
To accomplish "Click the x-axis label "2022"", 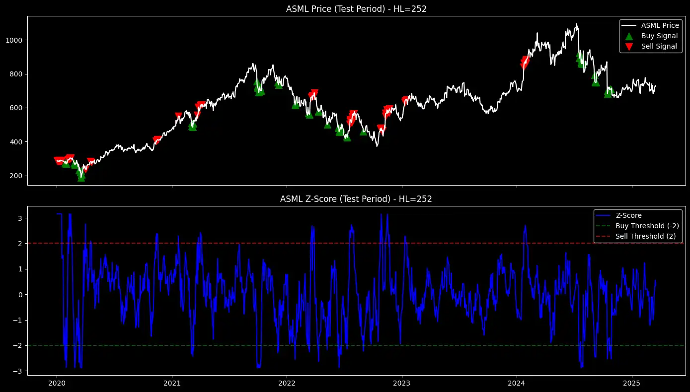I will (x=287, y=383).
